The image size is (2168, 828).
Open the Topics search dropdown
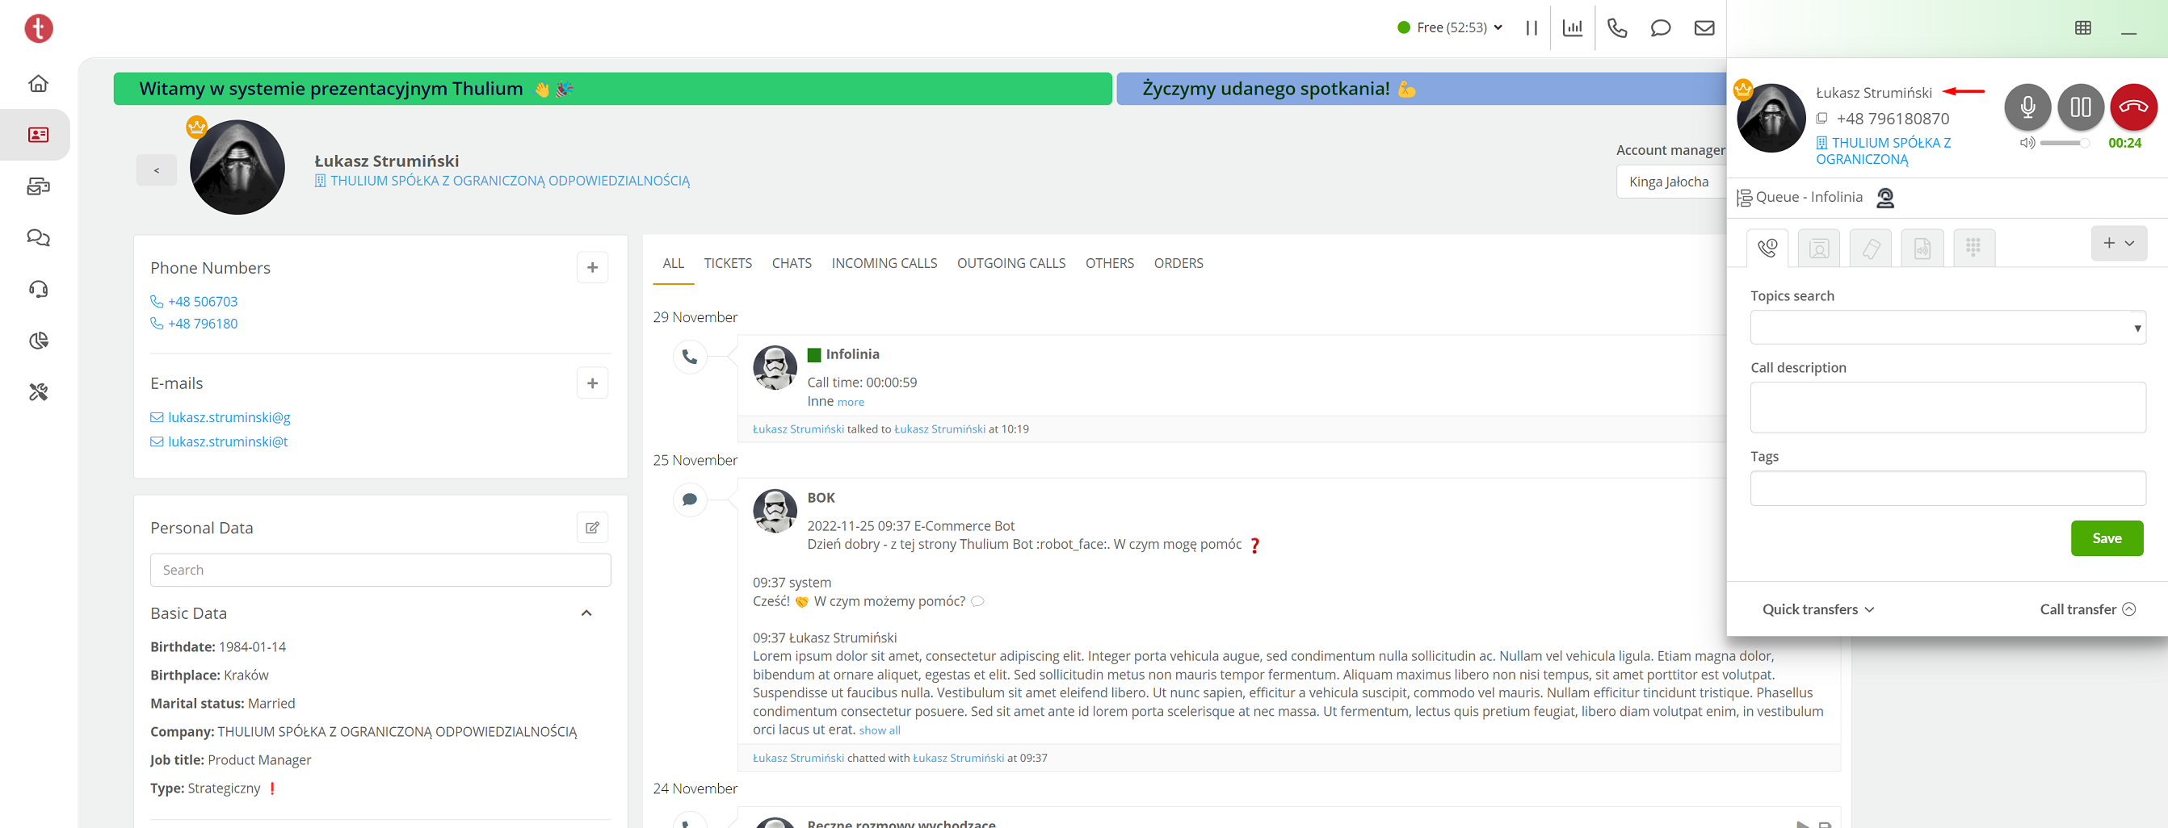click(x=1947, y=328)
